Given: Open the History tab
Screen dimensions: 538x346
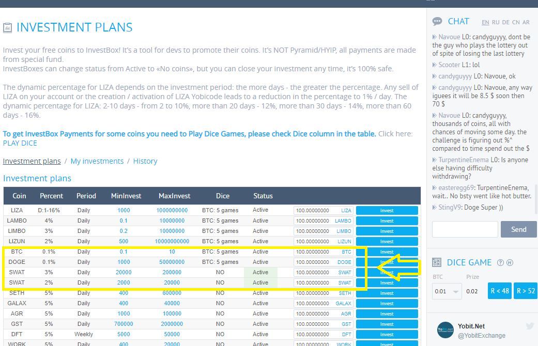Looking at the screenshot, I should 145,161.
